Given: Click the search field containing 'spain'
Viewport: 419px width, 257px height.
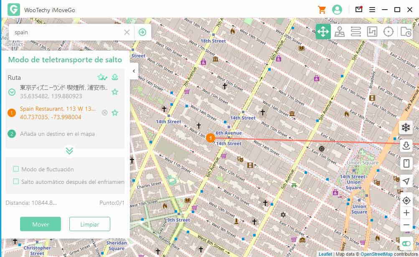Looking at the screenshot, I should click(67, 32).
